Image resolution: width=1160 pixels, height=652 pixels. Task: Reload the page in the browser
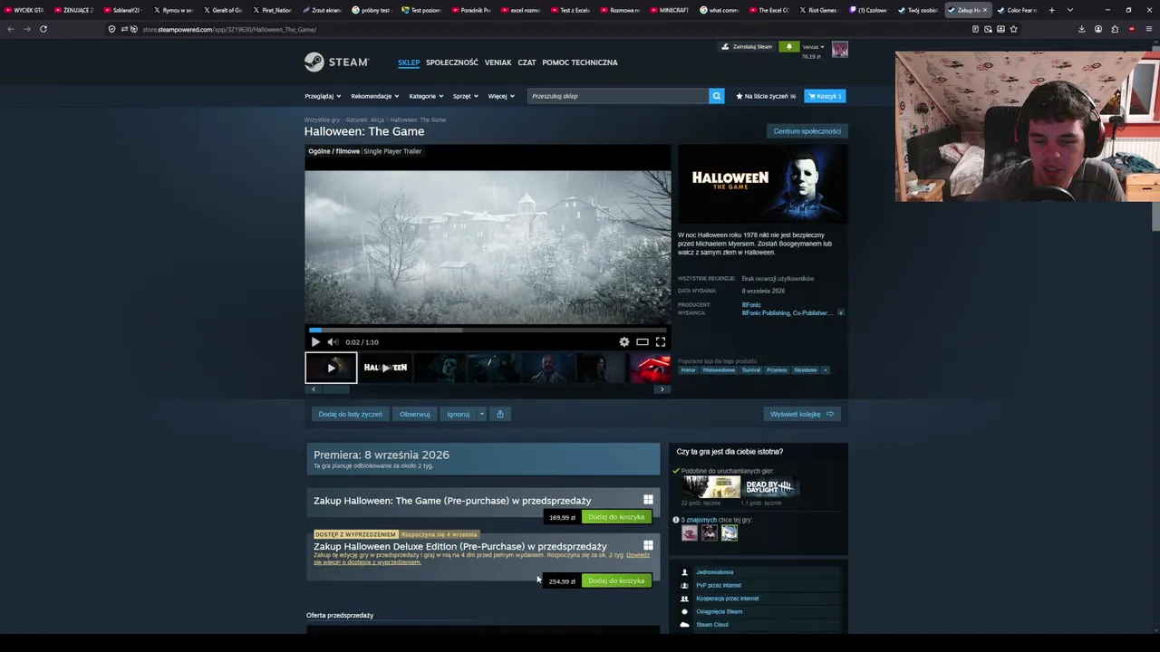click(x=43, y=29)
